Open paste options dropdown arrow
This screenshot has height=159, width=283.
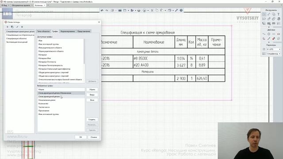click(165, 11)
